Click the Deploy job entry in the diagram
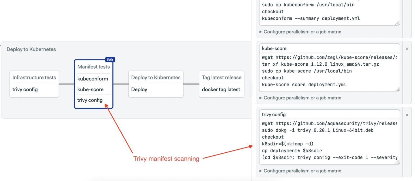 139,89
